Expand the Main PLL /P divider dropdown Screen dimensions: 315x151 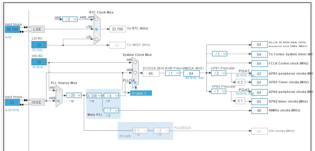point(111,96)
